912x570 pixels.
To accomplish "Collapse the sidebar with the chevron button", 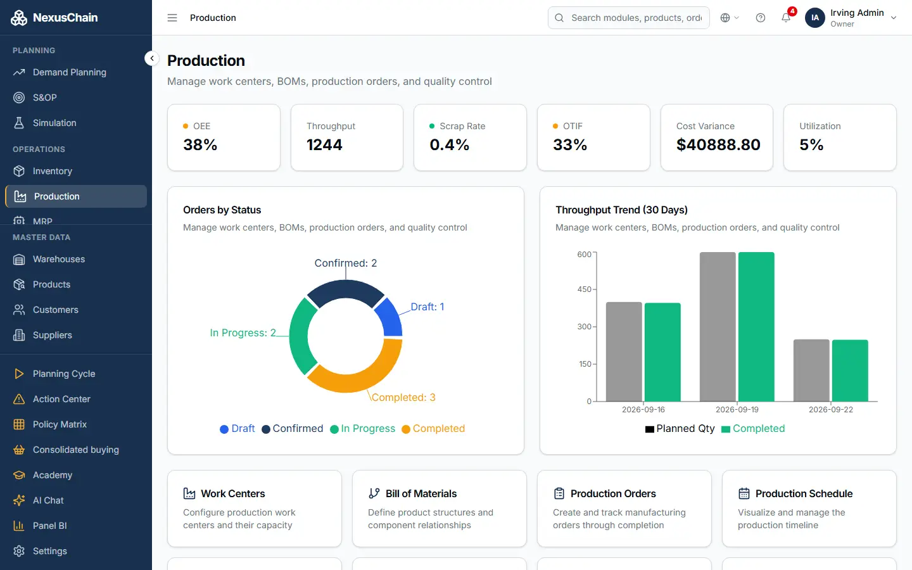I will (151, 58).
